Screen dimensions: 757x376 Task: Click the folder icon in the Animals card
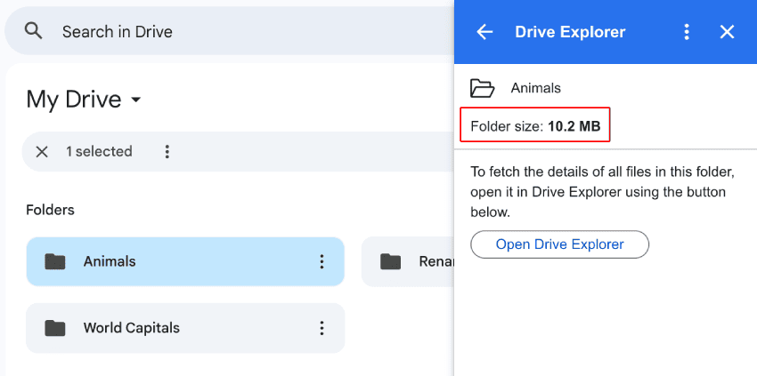[x=54, y=261]
